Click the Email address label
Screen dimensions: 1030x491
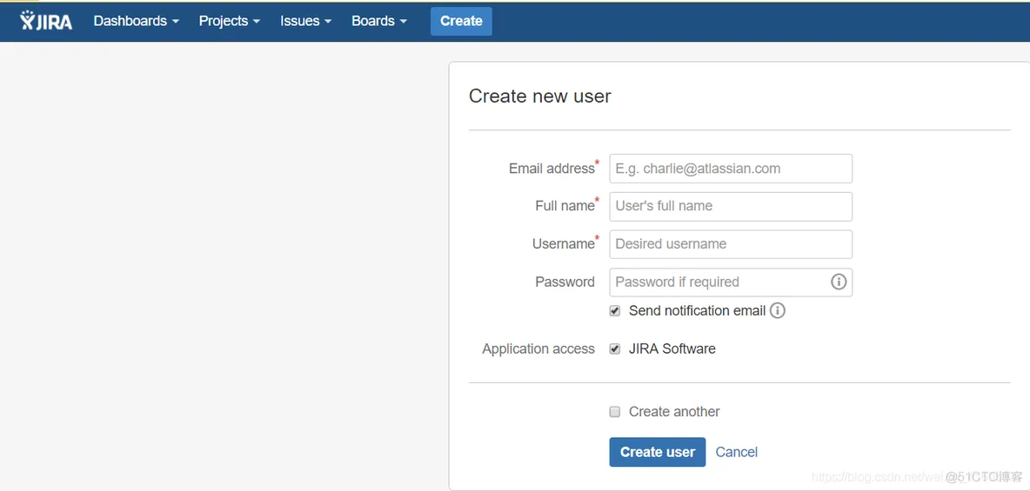pyautogui.click(x=552, y=169)
